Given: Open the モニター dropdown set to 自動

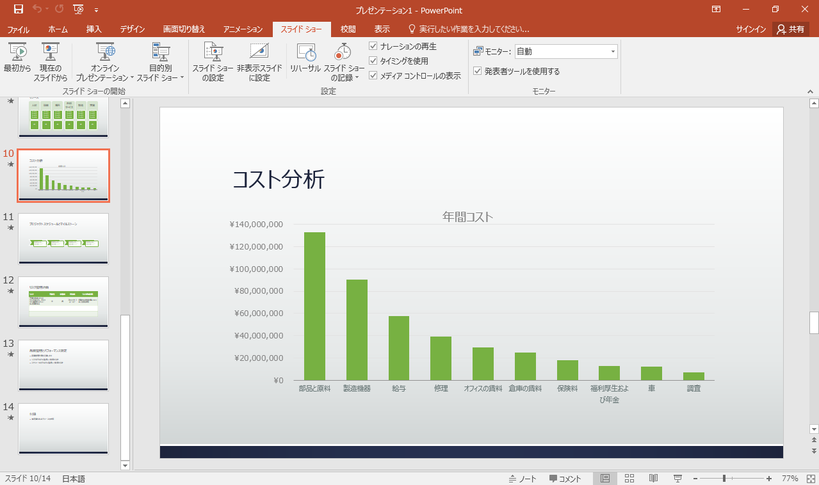Looking at the screenshot, I should [x=566, y=51].
